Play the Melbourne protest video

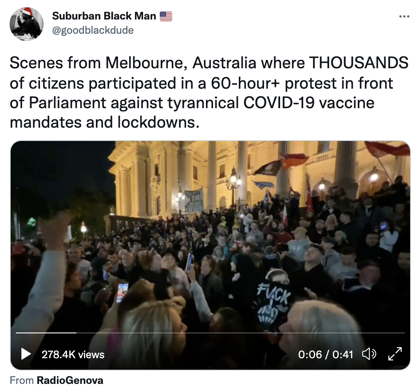26,354
